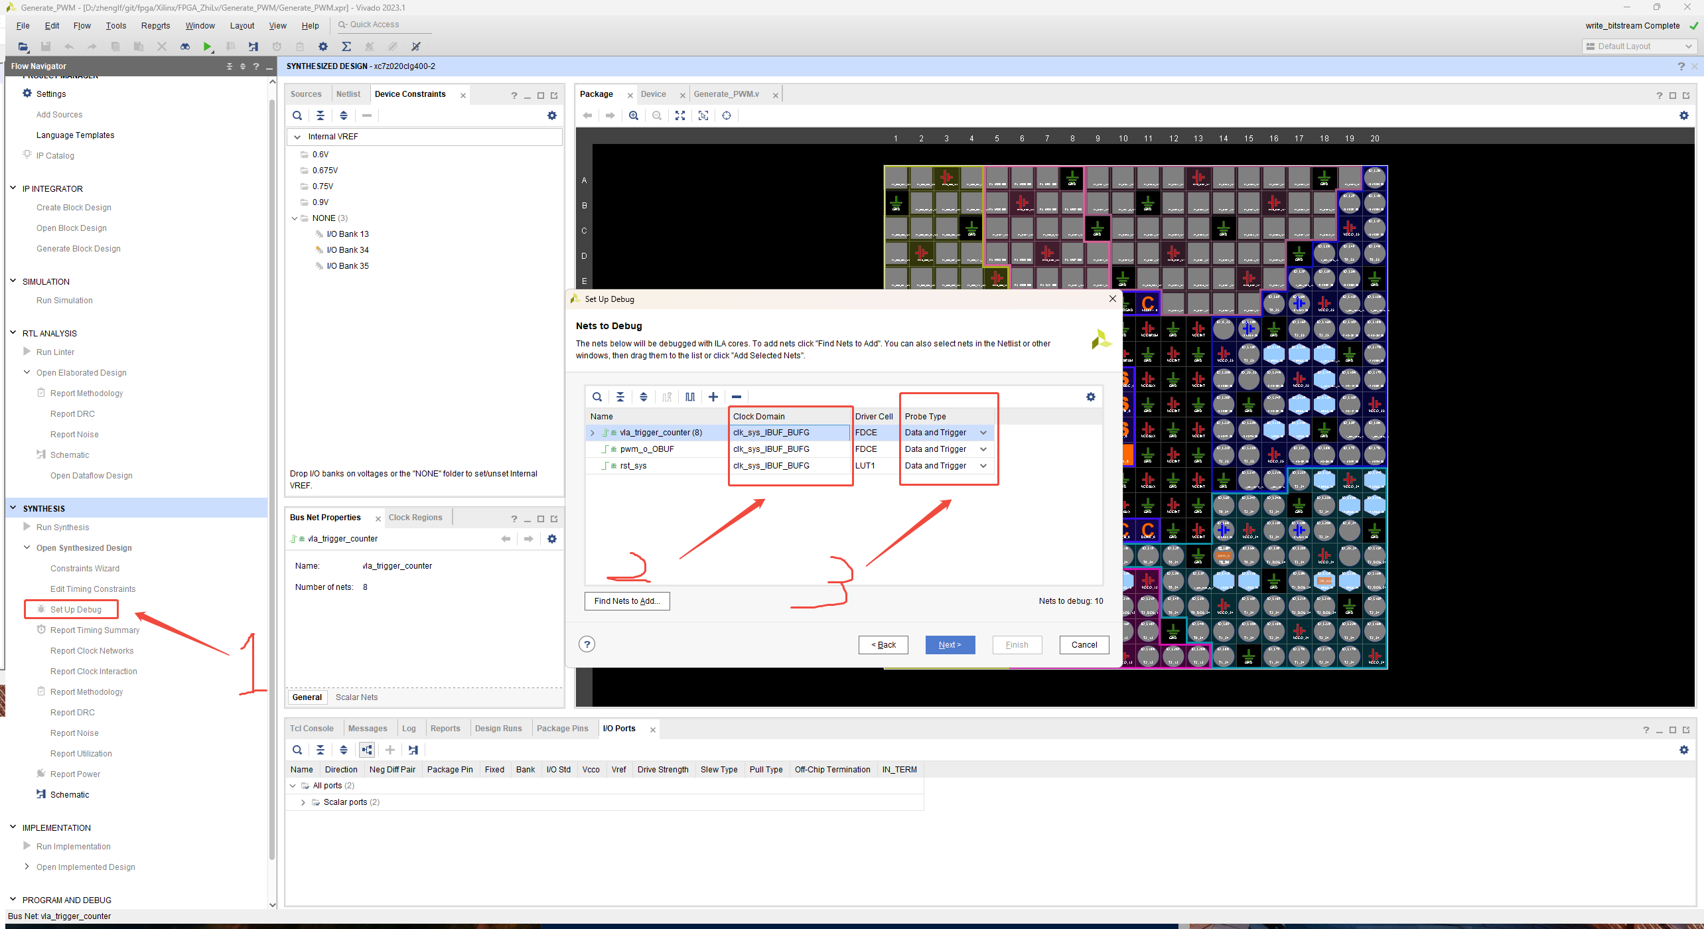Click search icon in Nets to Debug toolbar

coord(597,397)
